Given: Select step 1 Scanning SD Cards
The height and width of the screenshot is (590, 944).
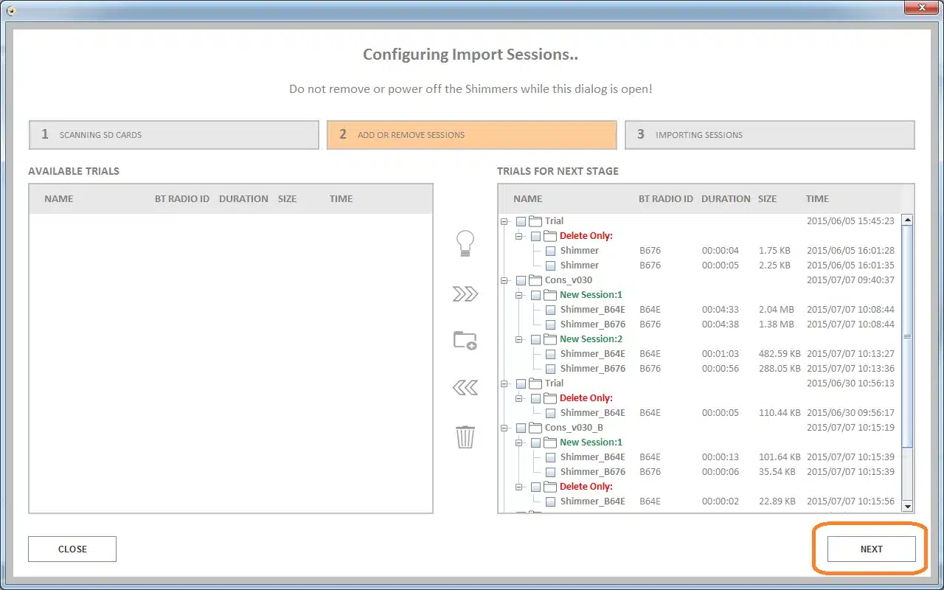Looking at the screenshot, I should pyautogui.click(x=174, y=135).
